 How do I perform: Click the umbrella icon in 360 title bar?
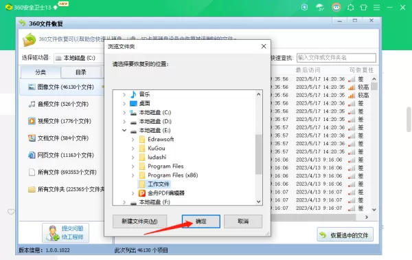point(320,7)
